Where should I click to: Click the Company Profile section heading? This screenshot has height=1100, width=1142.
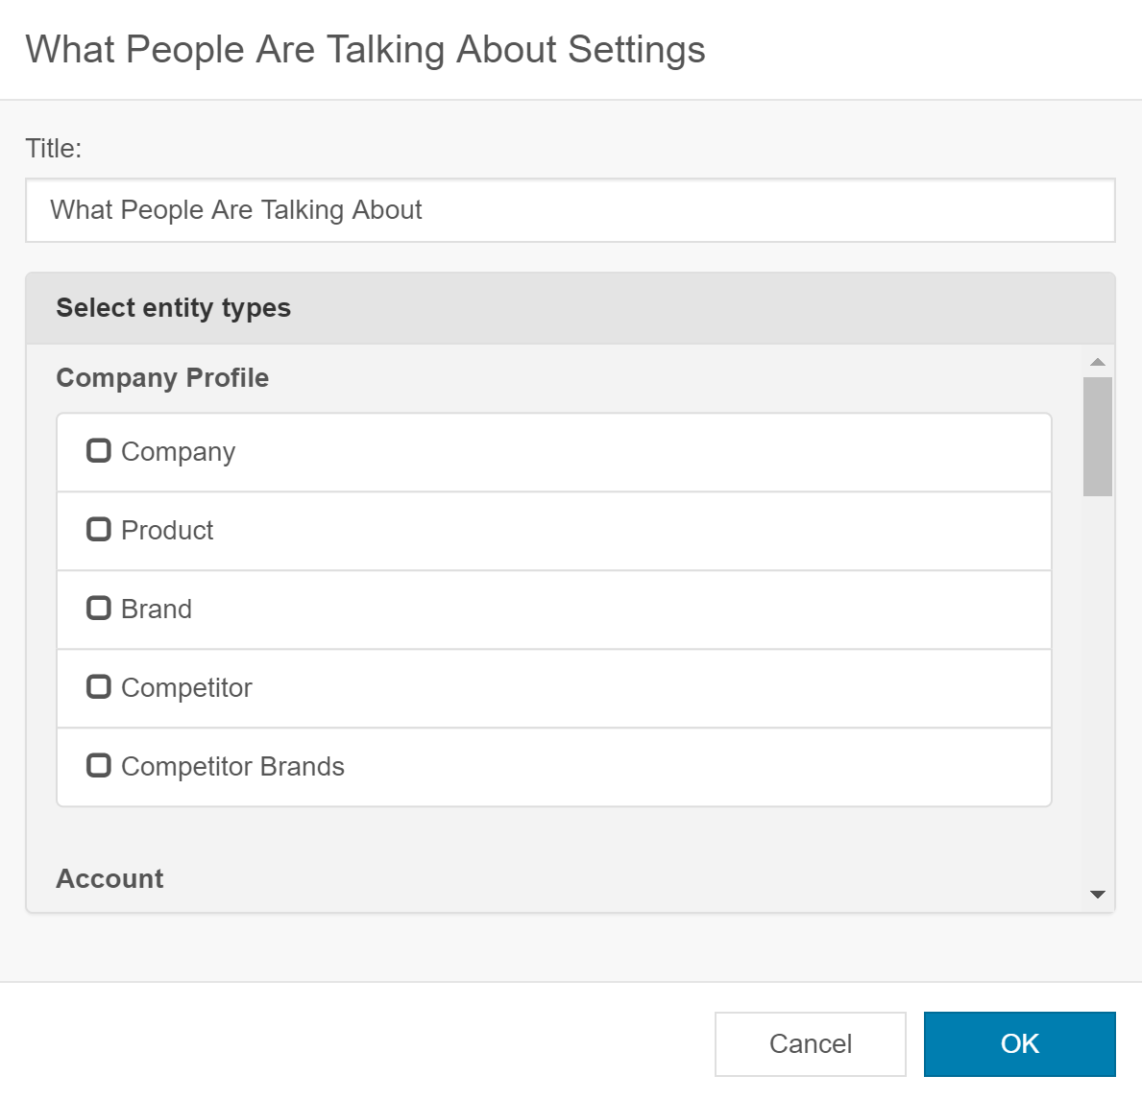click(162, 378)
